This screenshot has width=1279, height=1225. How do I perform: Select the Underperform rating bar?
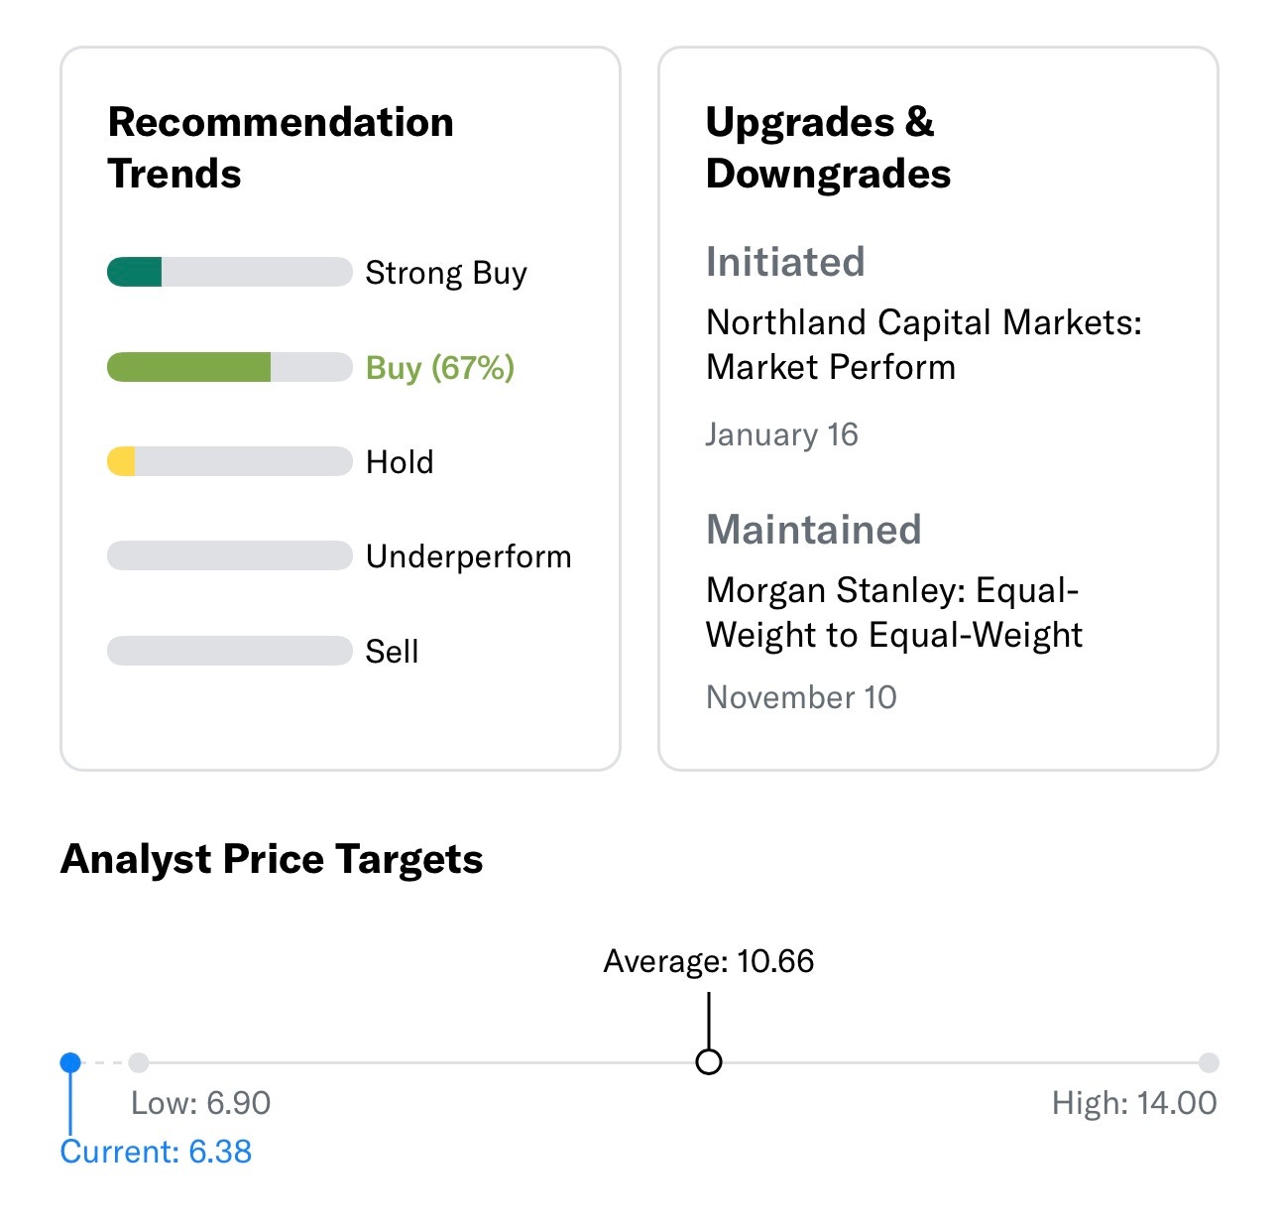click(x=228, y=554)
